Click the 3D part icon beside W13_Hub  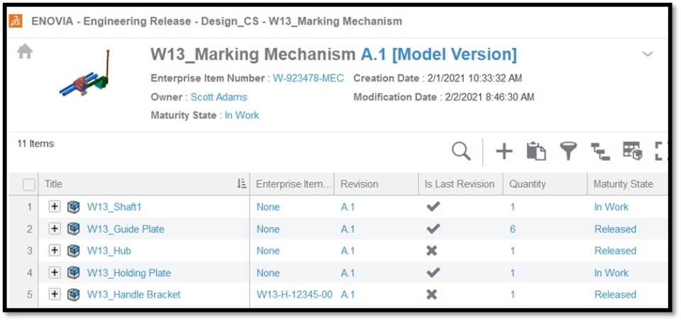(73, 251)
